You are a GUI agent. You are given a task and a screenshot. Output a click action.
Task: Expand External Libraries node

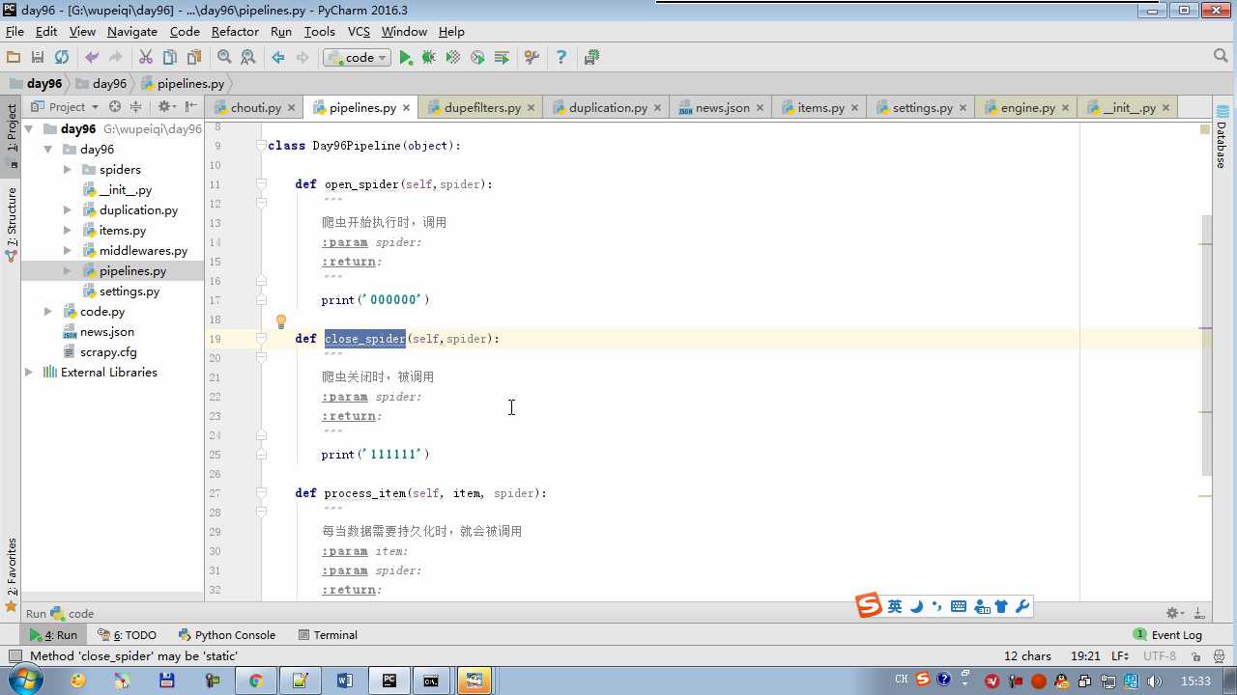pos(29,373)
